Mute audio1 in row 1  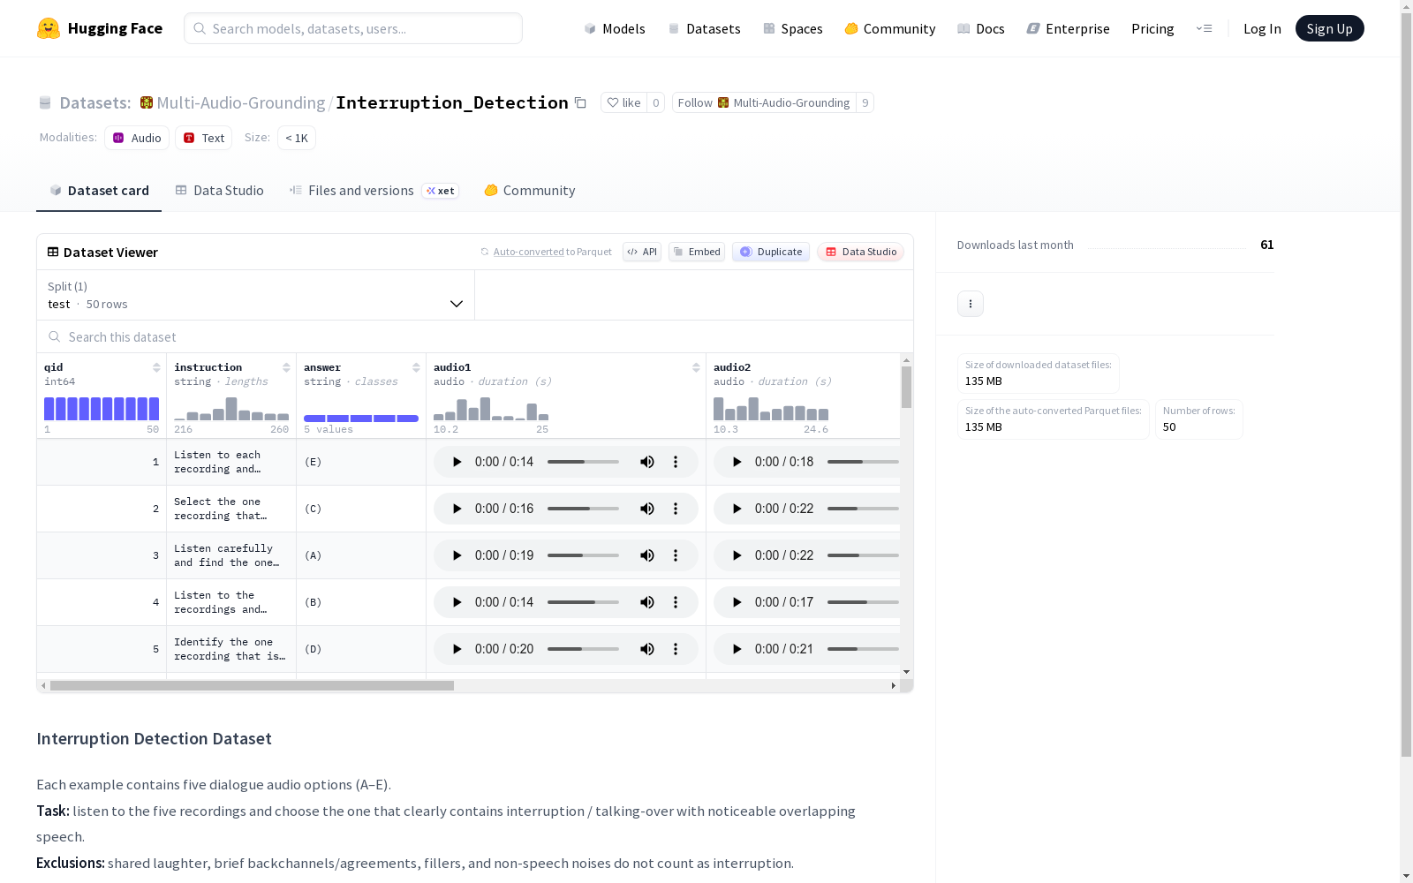click(x=647, y=462)
